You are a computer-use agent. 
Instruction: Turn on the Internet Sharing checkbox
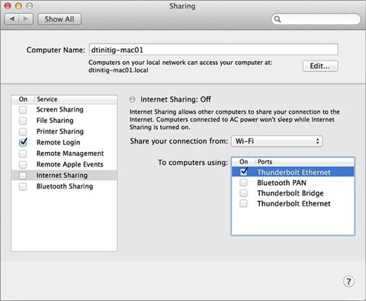tap(23, 176)
